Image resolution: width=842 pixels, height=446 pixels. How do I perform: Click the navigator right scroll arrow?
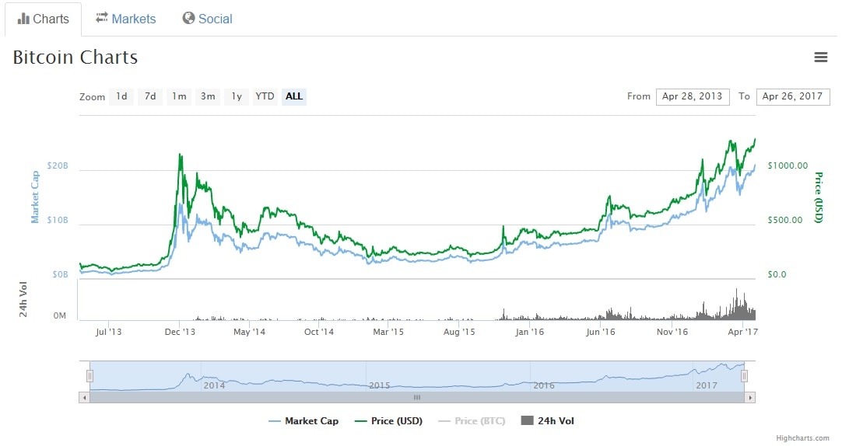749,397
